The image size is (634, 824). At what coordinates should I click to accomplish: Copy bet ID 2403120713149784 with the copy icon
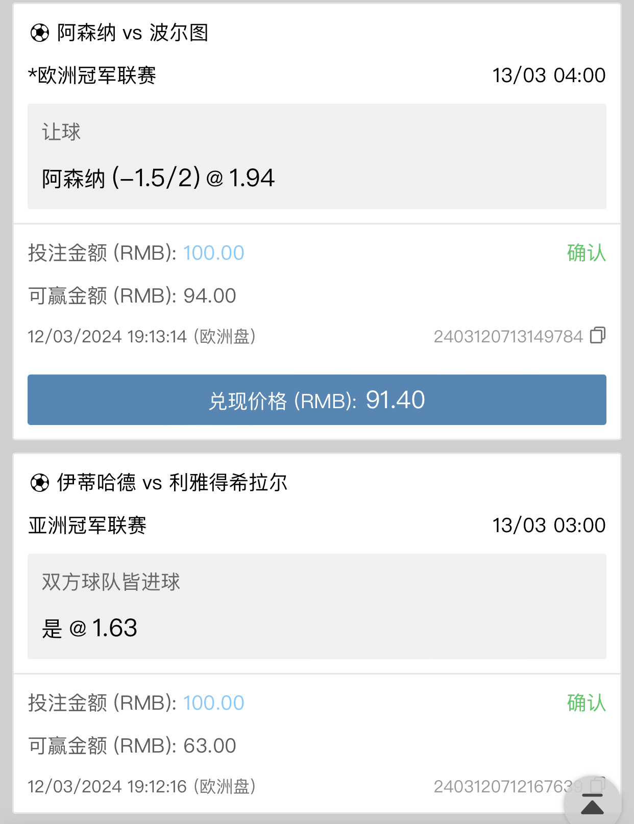(x=598, y=335)
